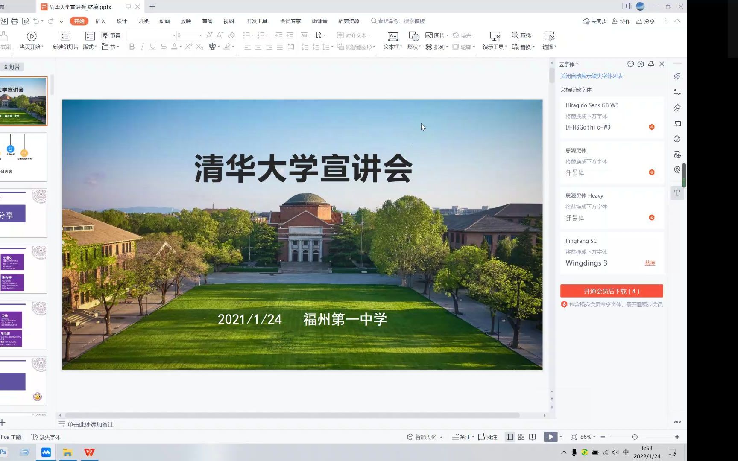This screenshot has width=738, height=461.
Task: Click the search commands box 查找命令
Action: click(398, 21)
